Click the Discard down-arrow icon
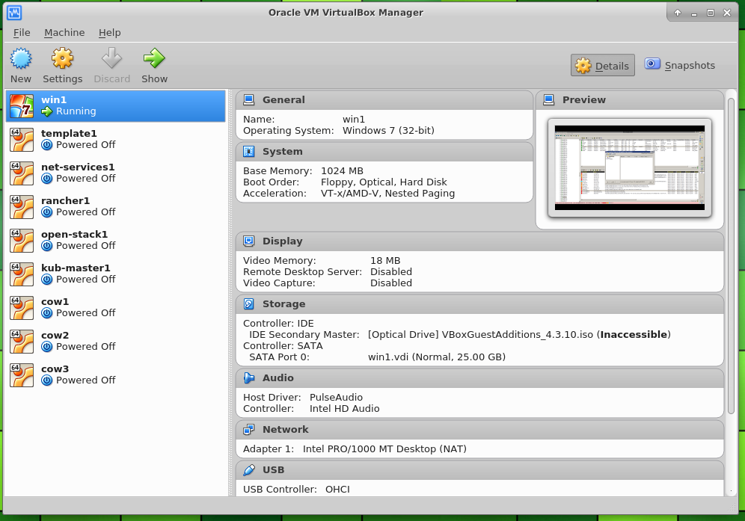745x521 pixels. pyautogui.click(x=111, y=58)
